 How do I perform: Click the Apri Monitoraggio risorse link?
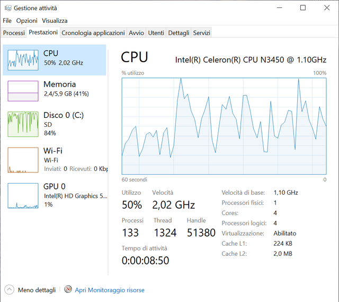(110, 290)
